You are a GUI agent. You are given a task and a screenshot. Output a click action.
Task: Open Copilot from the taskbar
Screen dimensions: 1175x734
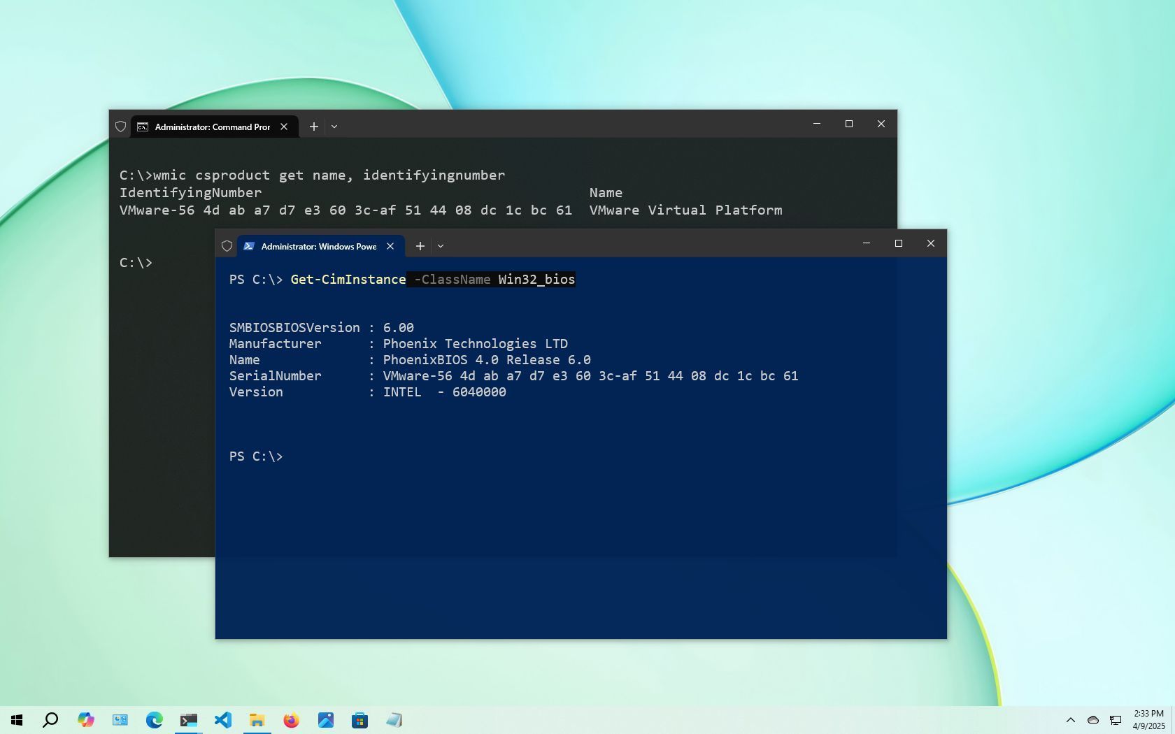coord(86,720)
